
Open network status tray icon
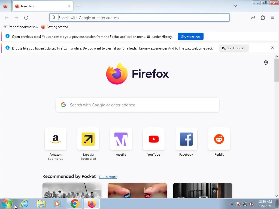(245, 204)
